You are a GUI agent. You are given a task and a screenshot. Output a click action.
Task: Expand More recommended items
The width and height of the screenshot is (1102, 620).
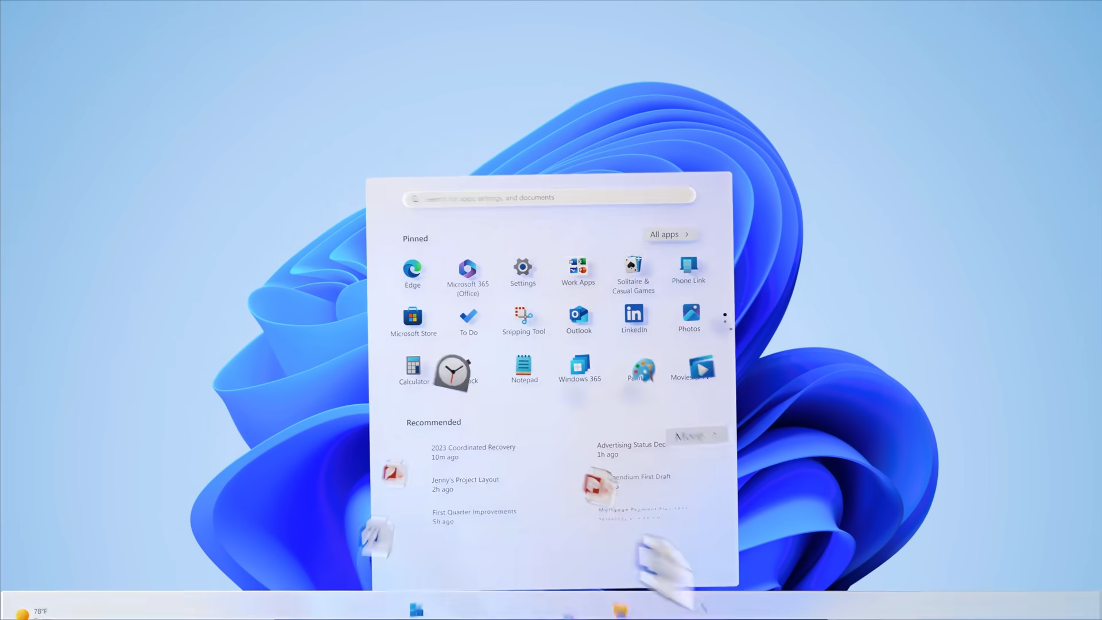(x=696, y=435)
